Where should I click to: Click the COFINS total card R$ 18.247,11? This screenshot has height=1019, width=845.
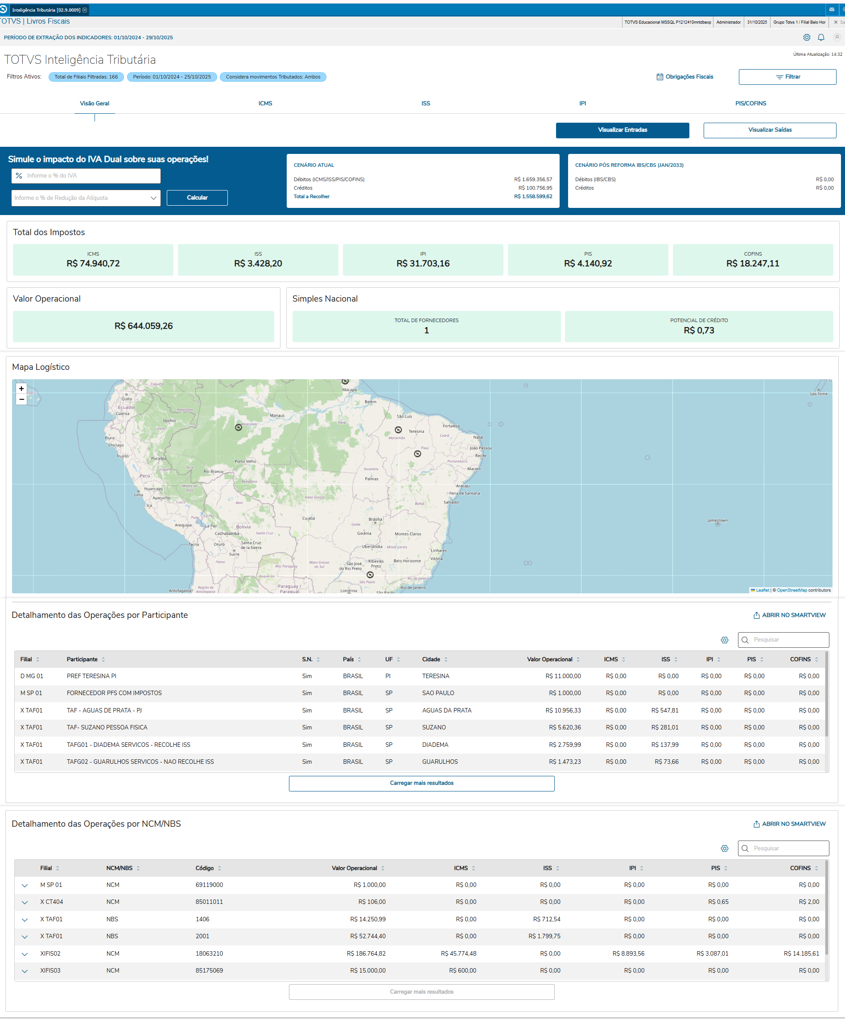click(x=753, y=260)
